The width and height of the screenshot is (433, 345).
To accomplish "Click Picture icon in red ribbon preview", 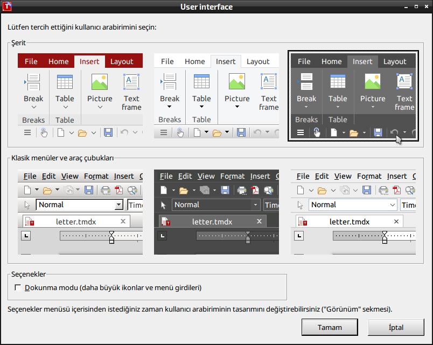I will click(100, 82).
